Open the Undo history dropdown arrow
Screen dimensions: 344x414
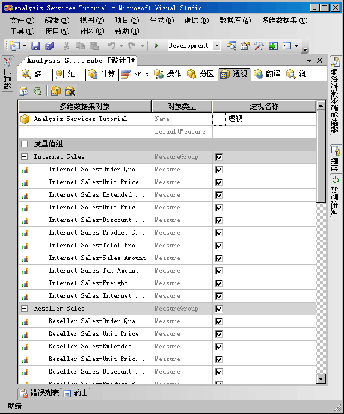click(x=121, y=46)
